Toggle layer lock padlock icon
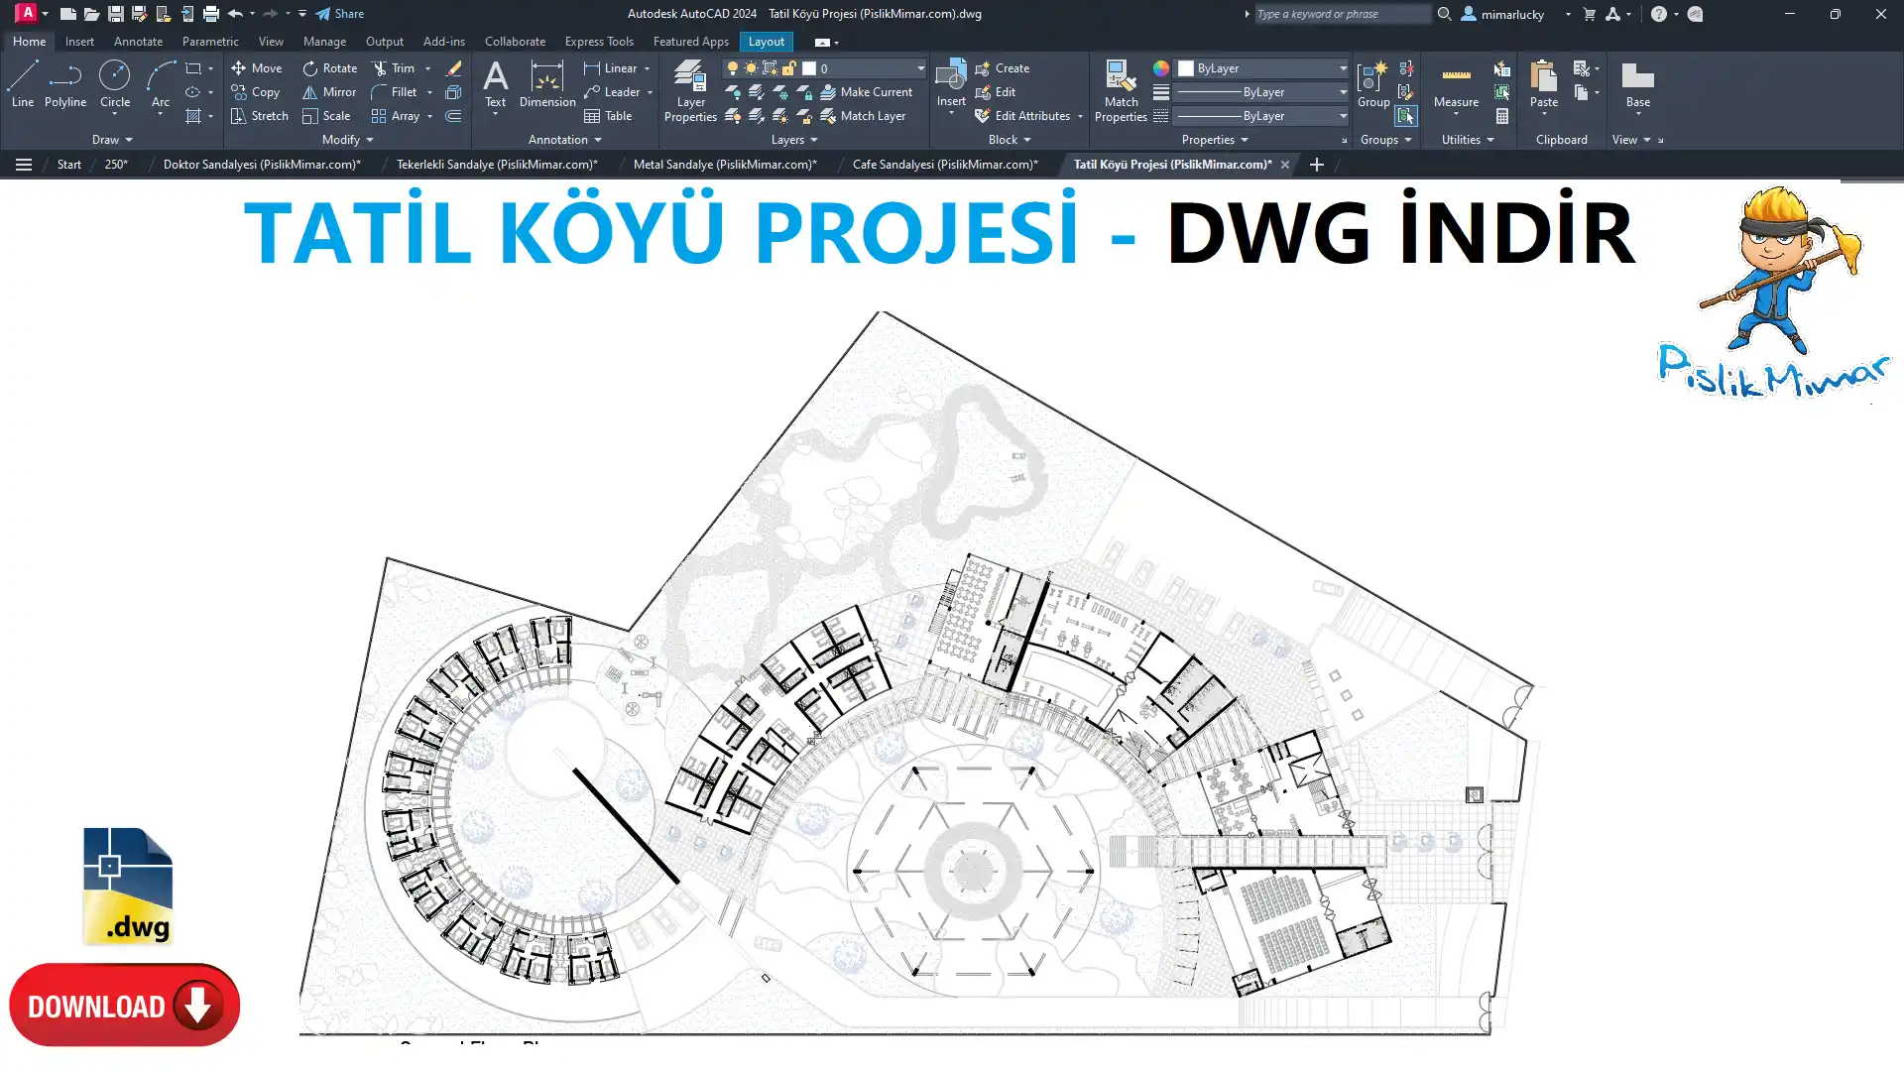The image size is (1904, 1071). point(789,68)
